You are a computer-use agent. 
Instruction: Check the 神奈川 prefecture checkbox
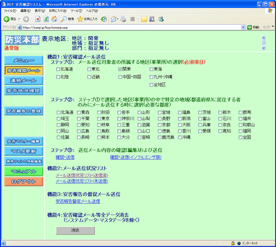119,119
